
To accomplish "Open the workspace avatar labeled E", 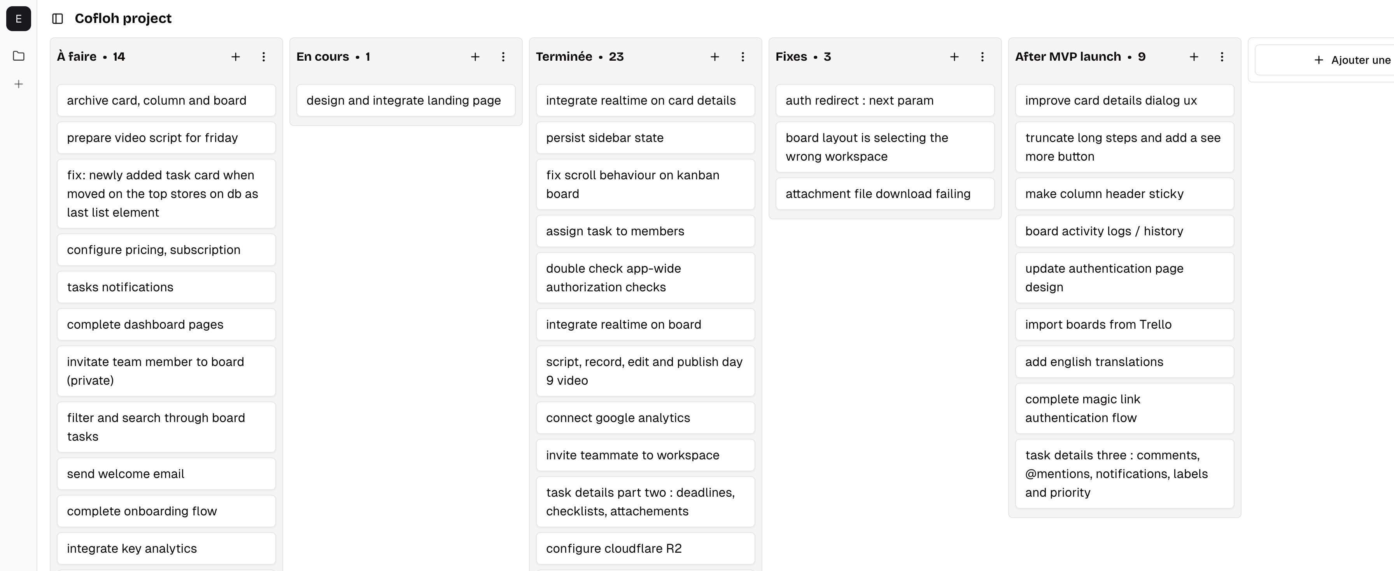I will 18,19.
